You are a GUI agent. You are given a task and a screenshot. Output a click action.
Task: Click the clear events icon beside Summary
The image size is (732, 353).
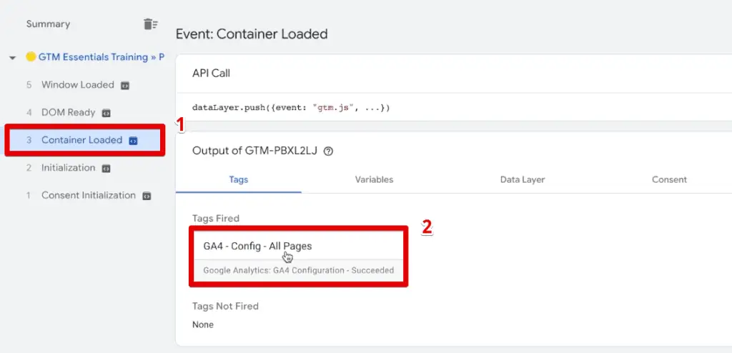pos(150,24)
